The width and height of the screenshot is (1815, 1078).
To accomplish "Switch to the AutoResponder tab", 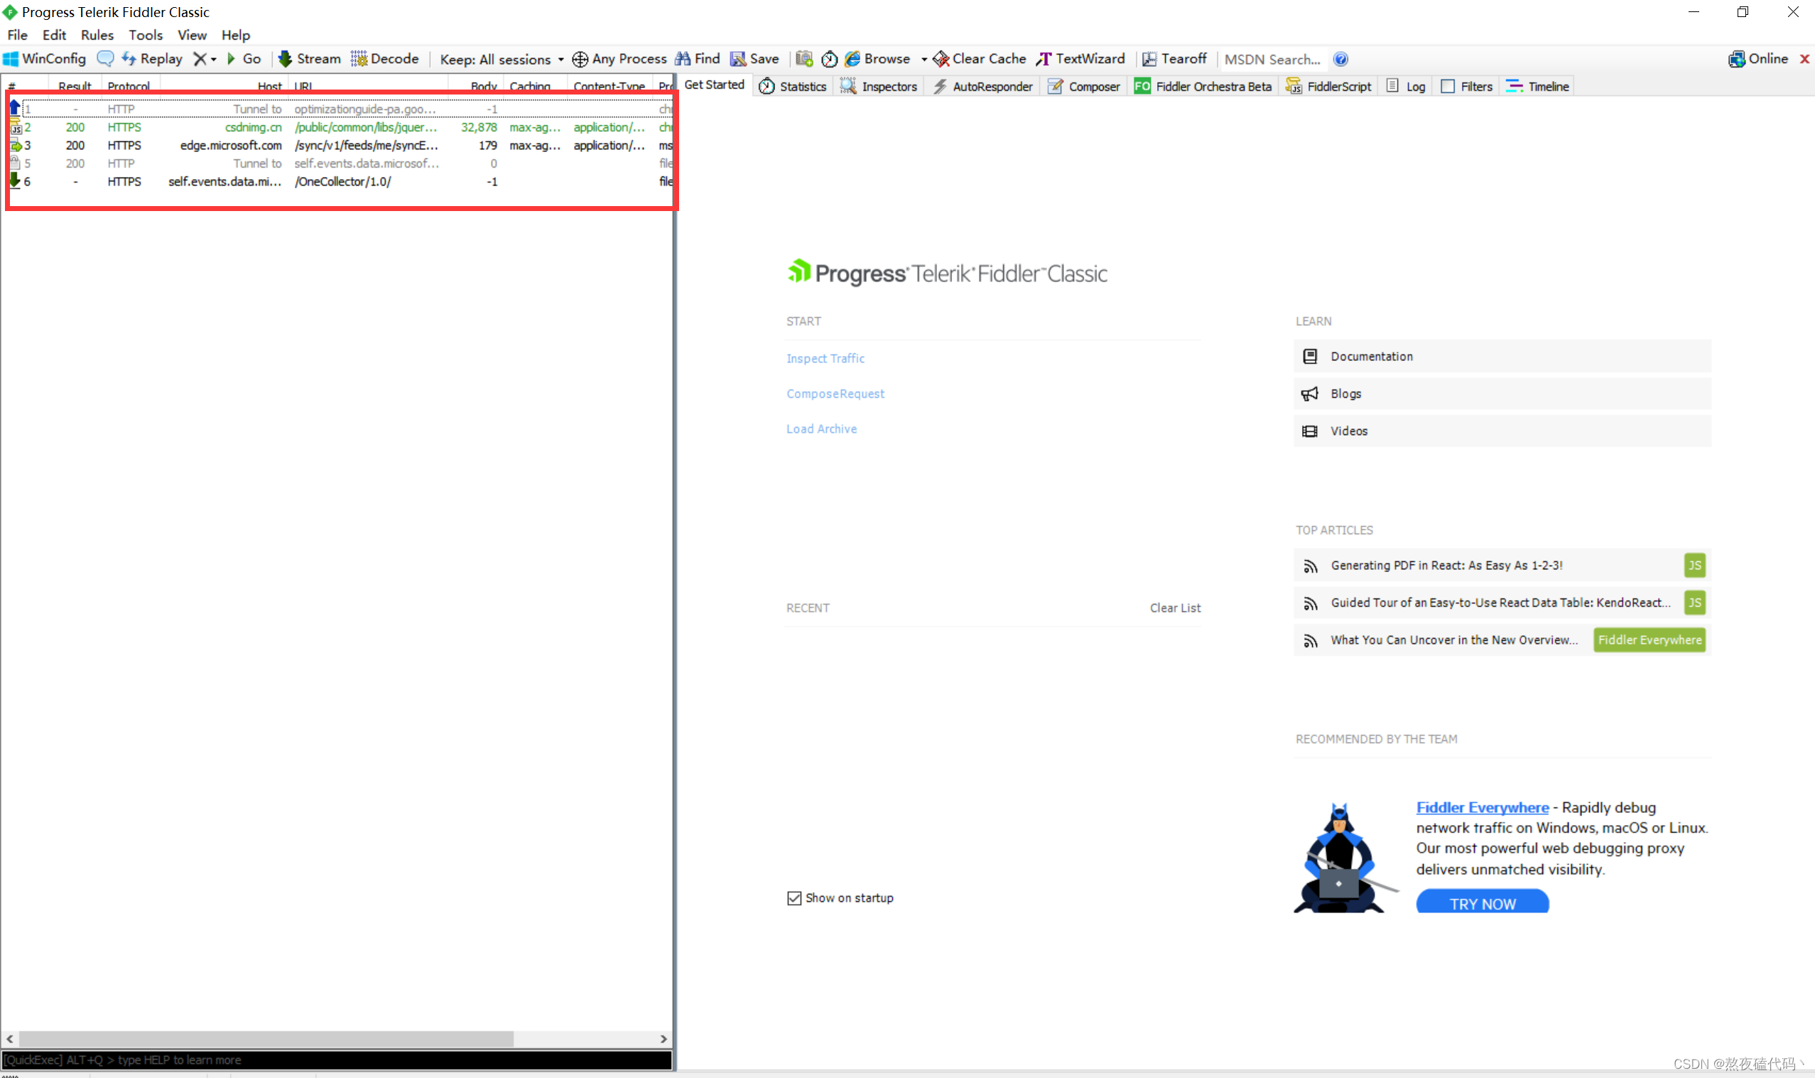I will [982, 87].
